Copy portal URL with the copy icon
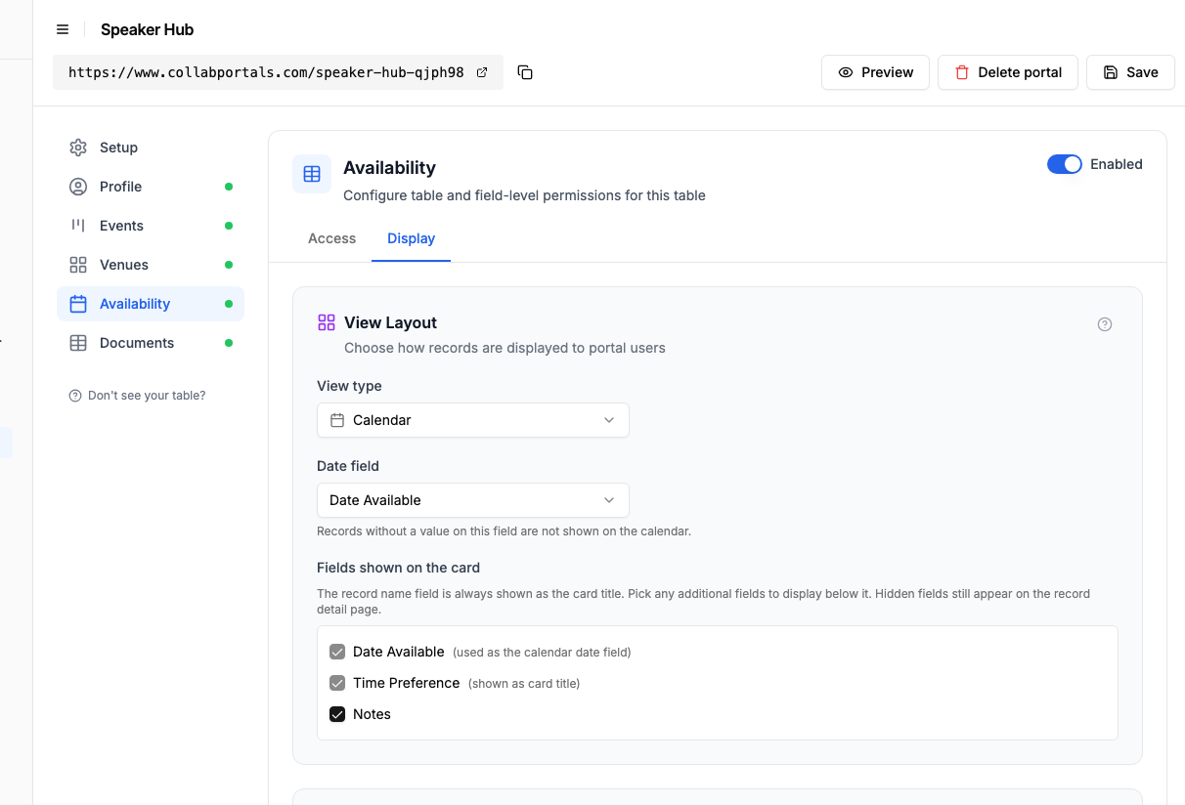 [x=525, y=72]
